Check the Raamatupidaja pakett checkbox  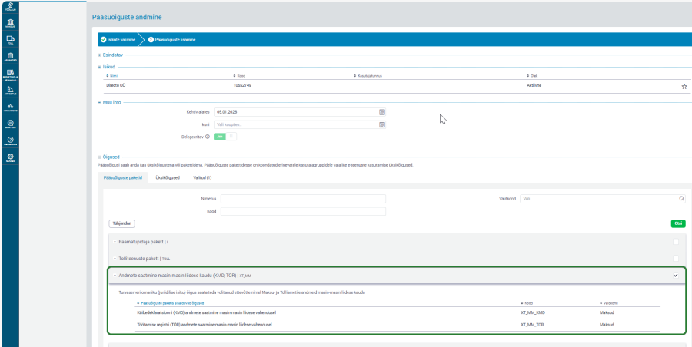click(x=675, y=242)
